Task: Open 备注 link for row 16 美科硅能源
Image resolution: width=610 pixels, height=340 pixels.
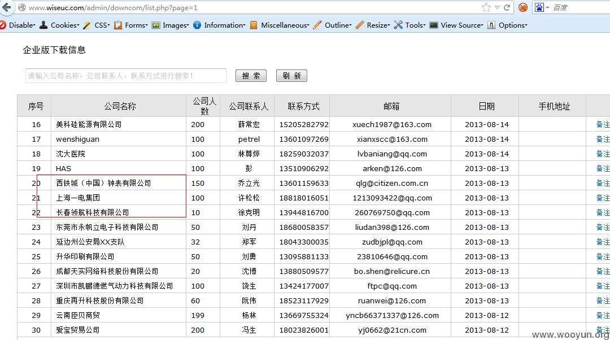Action: pyautogui.click(x=603, y=124)
